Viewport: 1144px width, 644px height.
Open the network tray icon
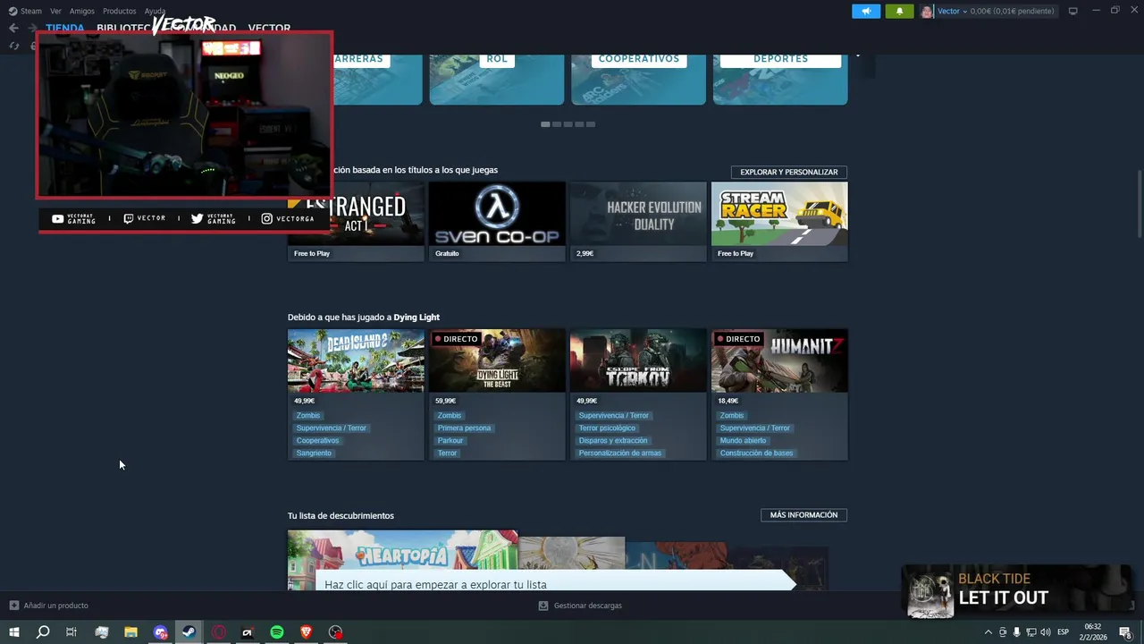click(x=1030, y=632)
